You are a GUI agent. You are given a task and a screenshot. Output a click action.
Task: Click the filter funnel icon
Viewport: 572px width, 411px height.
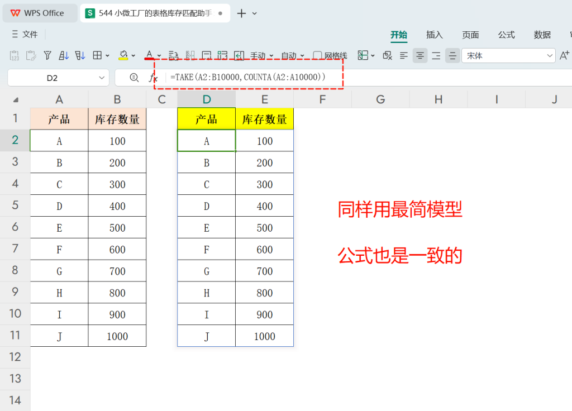tap(47, 55)
